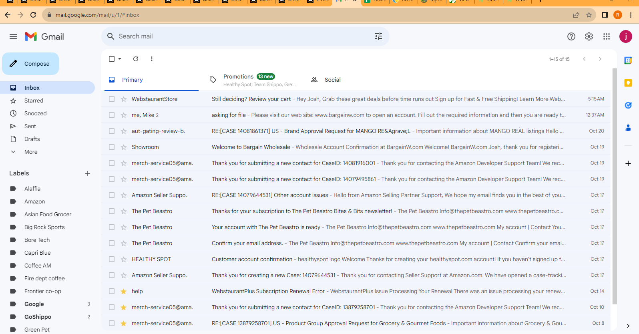Get add-ons plus icon
The height and width of the screenshot is (334, 639).
click(x=628, y=163)
